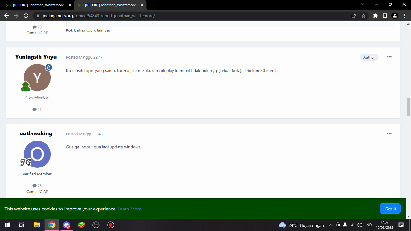411x231 pixels.
Task: Click the green rank badge on Yuyu's avatar
Action: coord(26,86)
